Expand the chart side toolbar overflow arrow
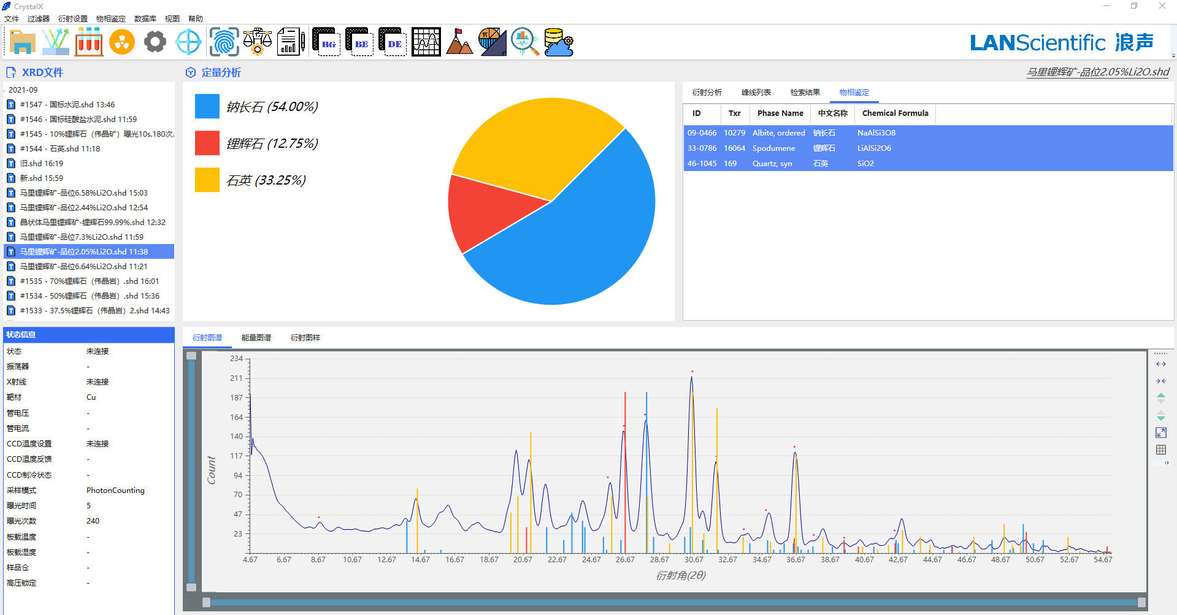Screen dimensions: 1177x615 tap(1167, 463)
